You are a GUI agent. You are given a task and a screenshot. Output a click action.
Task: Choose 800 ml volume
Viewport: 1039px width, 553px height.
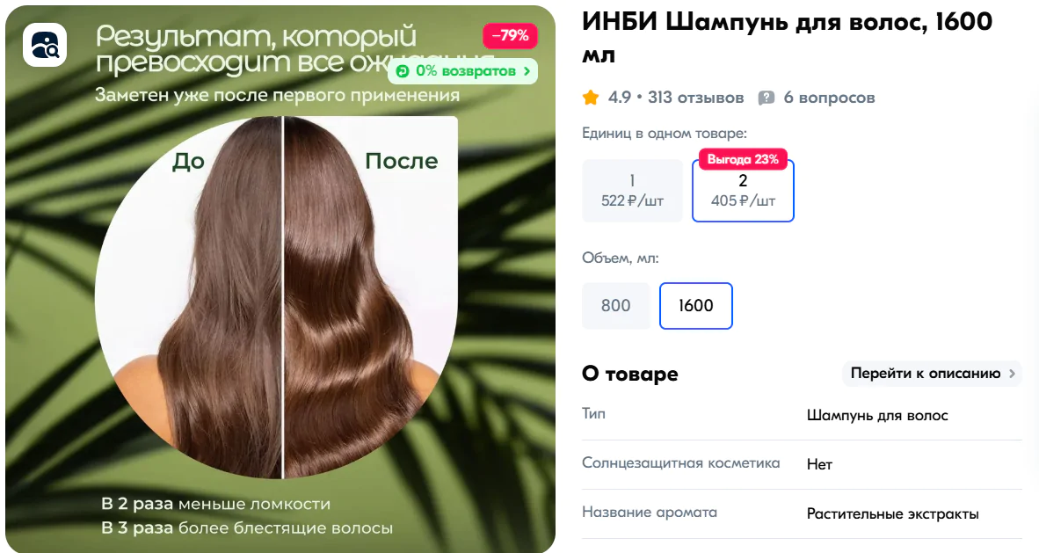615,306
